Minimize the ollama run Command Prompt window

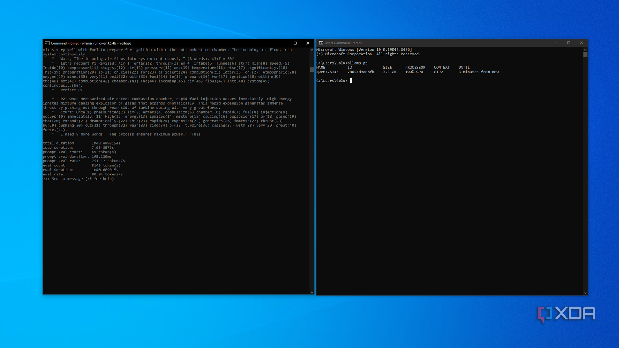pyautogui.click(x=282, y=43)
